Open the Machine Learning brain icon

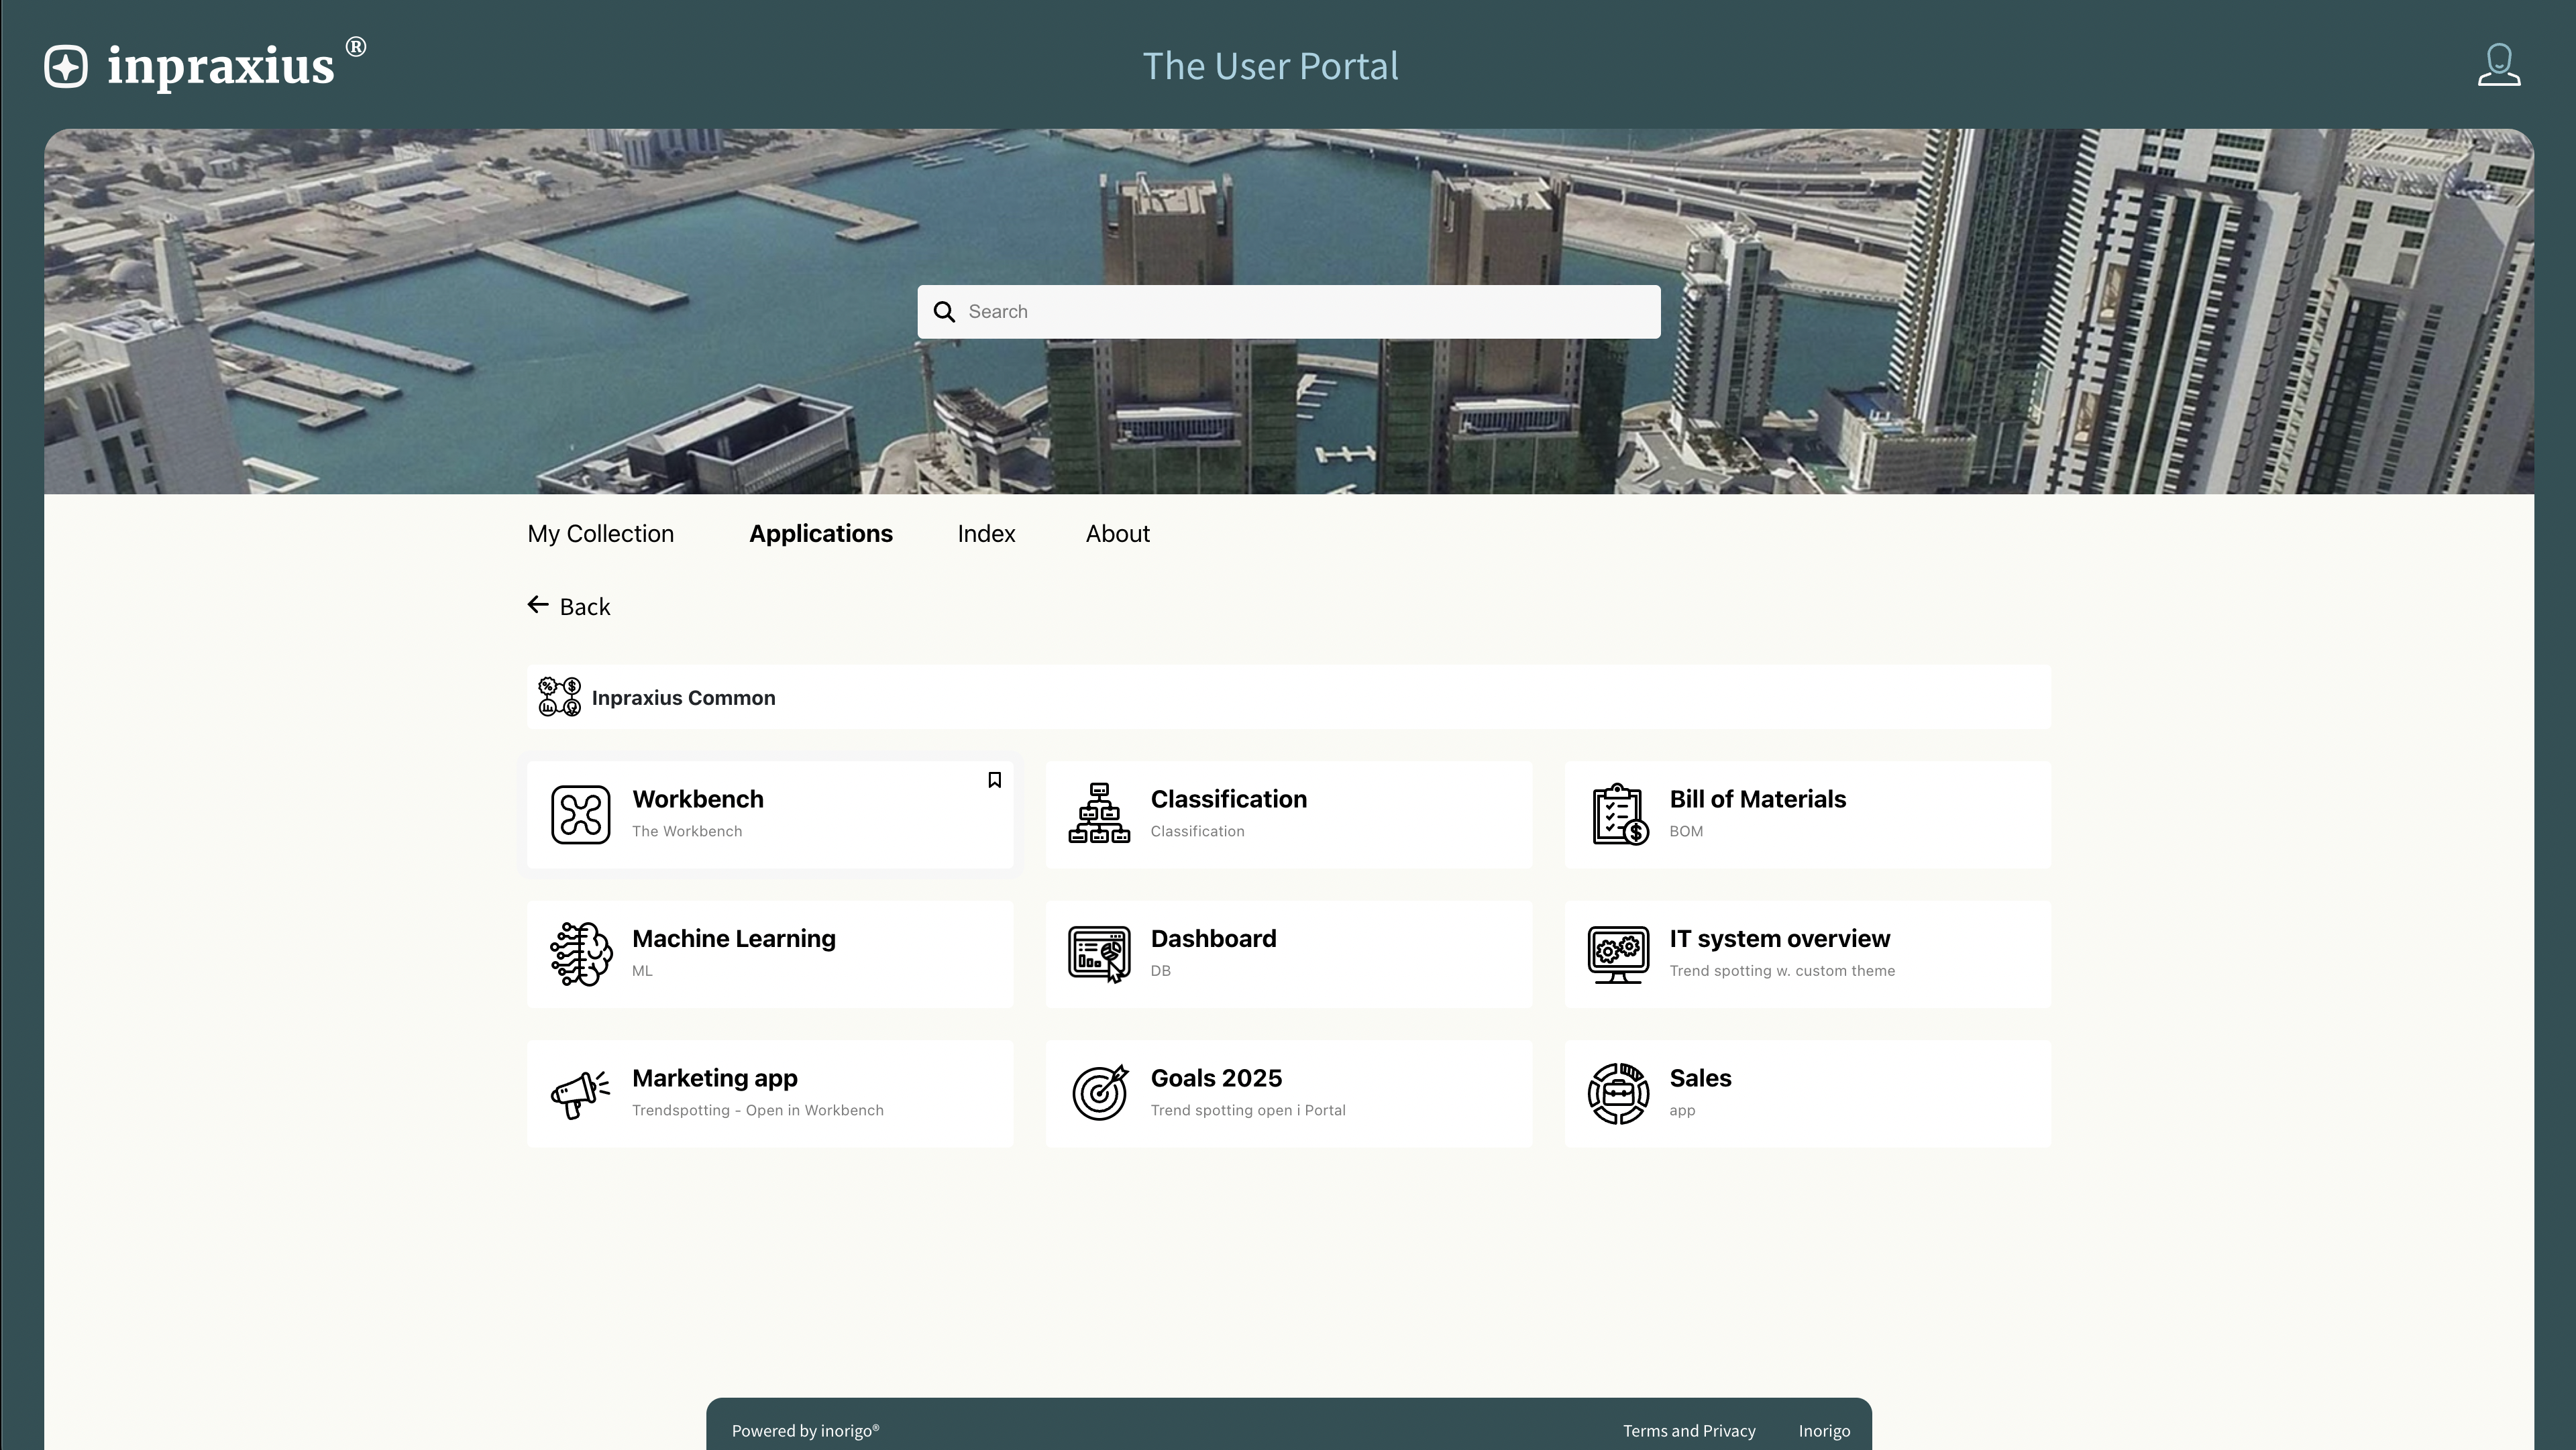point(580,954)
